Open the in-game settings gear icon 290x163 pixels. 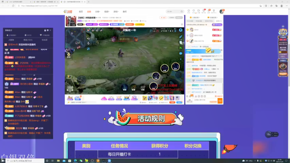click(x=181, y=30)
